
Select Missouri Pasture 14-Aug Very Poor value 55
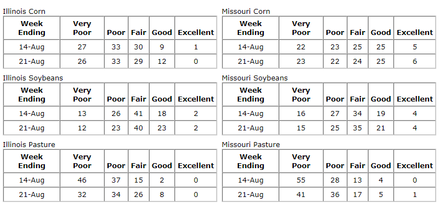coord(301,180)
